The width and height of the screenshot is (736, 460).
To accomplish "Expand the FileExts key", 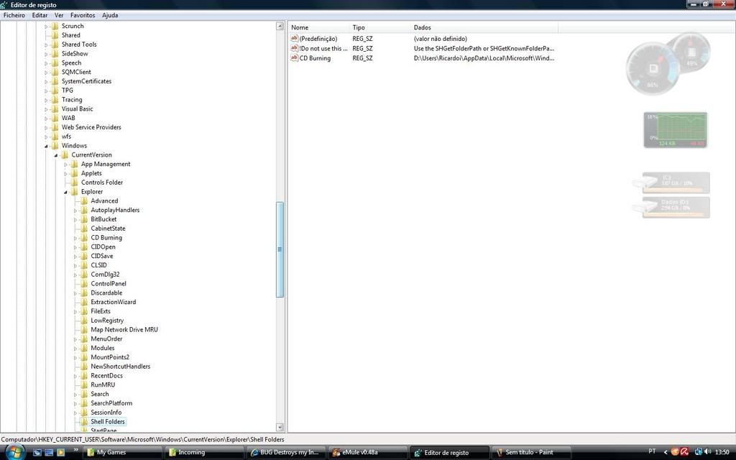I will (75, 312).
